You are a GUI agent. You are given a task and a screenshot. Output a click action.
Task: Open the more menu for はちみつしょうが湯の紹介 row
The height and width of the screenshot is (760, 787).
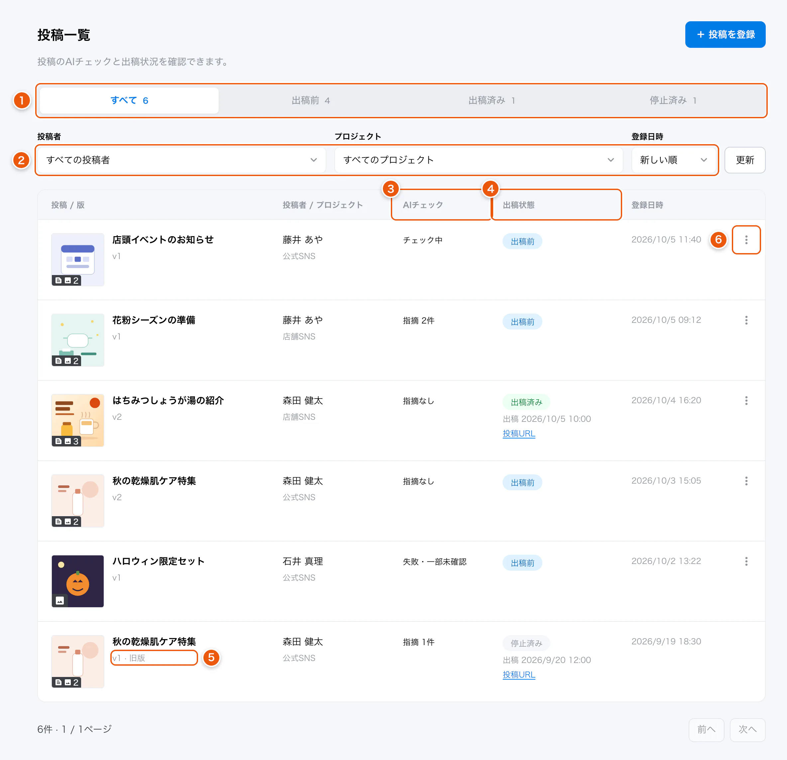pyautogui.click(x=746, y=400)
